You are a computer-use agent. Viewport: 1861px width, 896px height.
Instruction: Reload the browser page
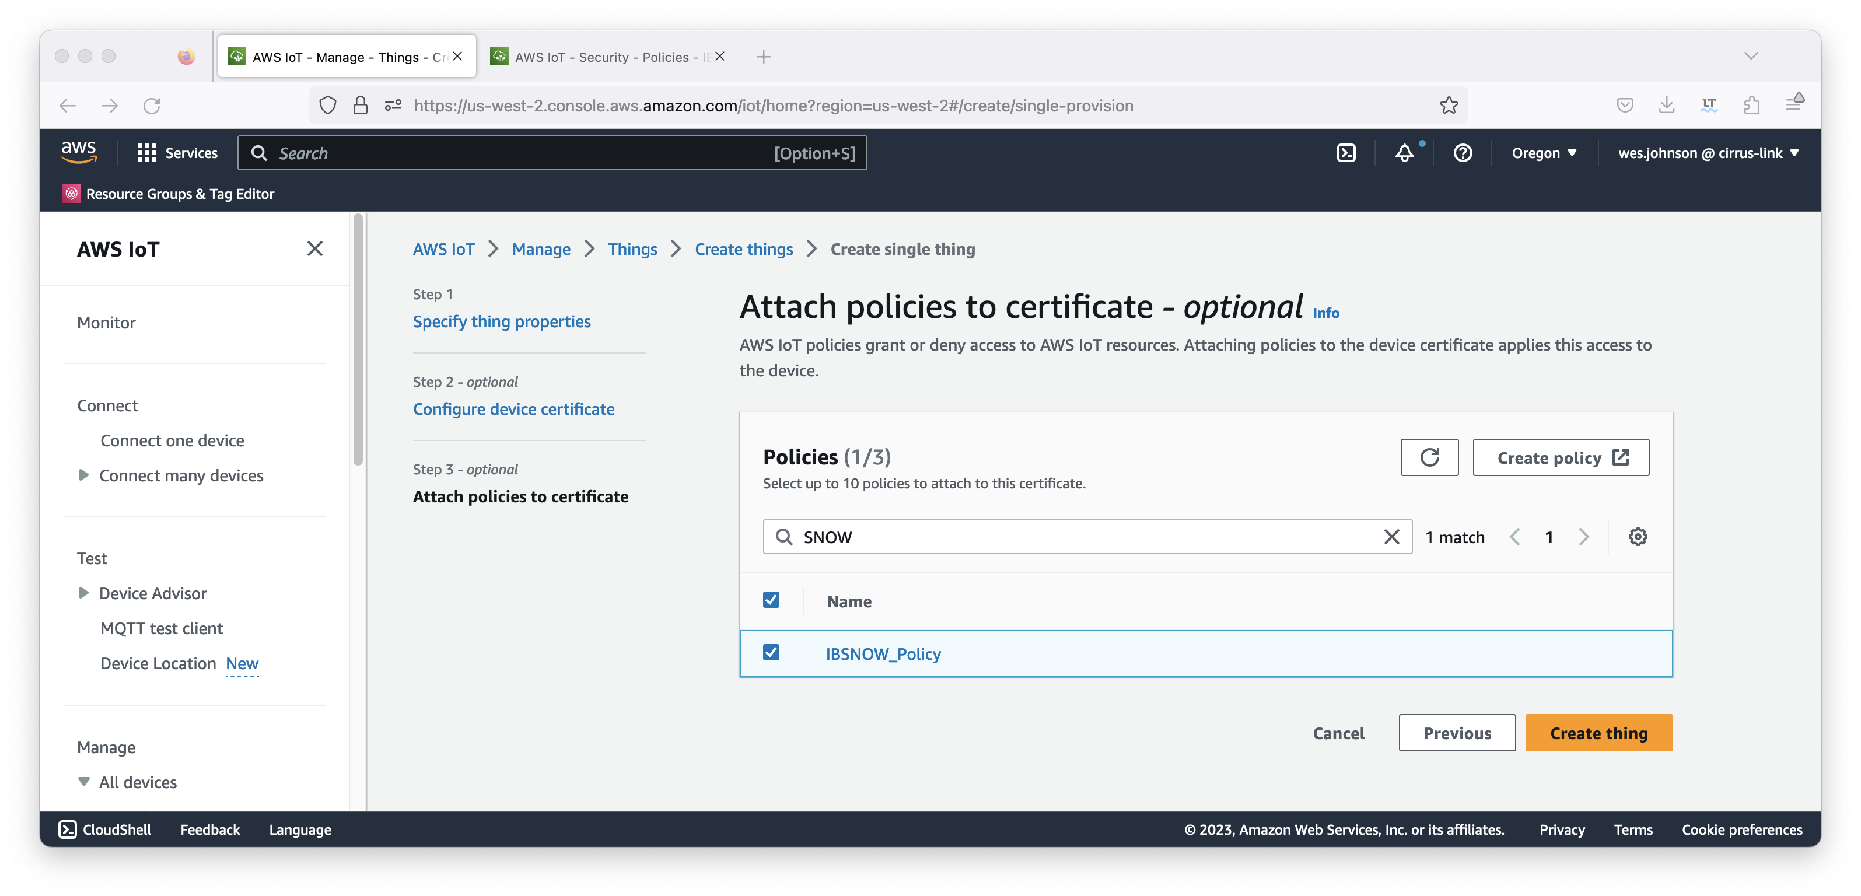(x=152, y=106)
